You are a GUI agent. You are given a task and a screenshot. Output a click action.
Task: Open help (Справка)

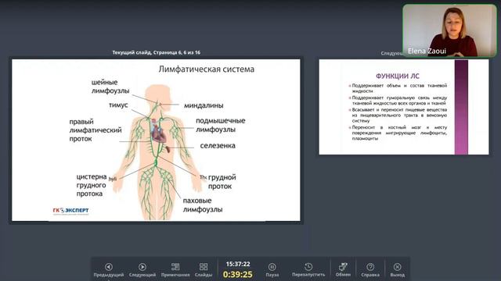click(x=370, y=270)
